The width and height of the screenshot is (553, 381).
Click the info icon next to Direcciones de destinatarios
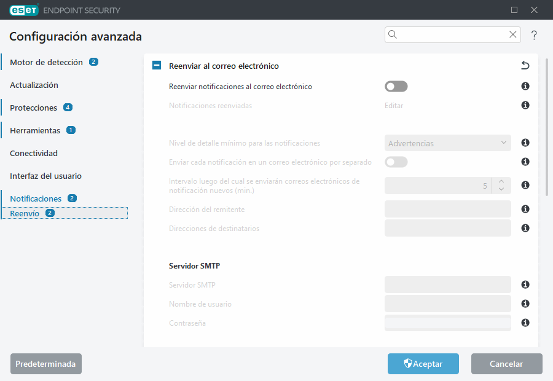click(525, 228)
